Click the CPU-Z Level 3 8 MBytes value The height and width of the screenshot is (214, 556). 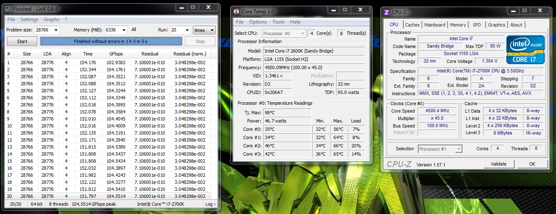[502, 133]
